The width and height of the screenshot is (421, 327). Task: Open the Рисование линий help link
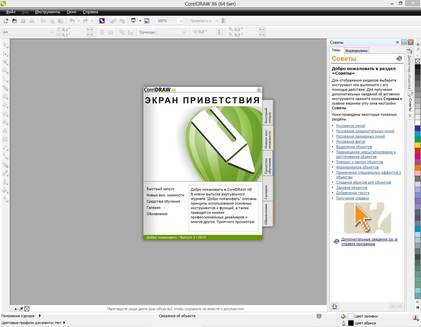click(x=350, y=126)
